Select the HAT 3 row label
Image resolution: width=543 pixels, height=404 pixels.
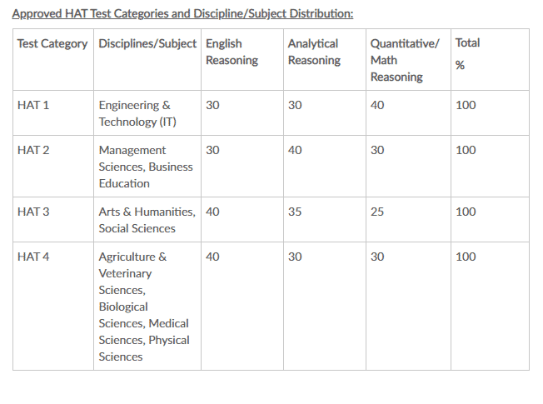(x=33, y=212)
